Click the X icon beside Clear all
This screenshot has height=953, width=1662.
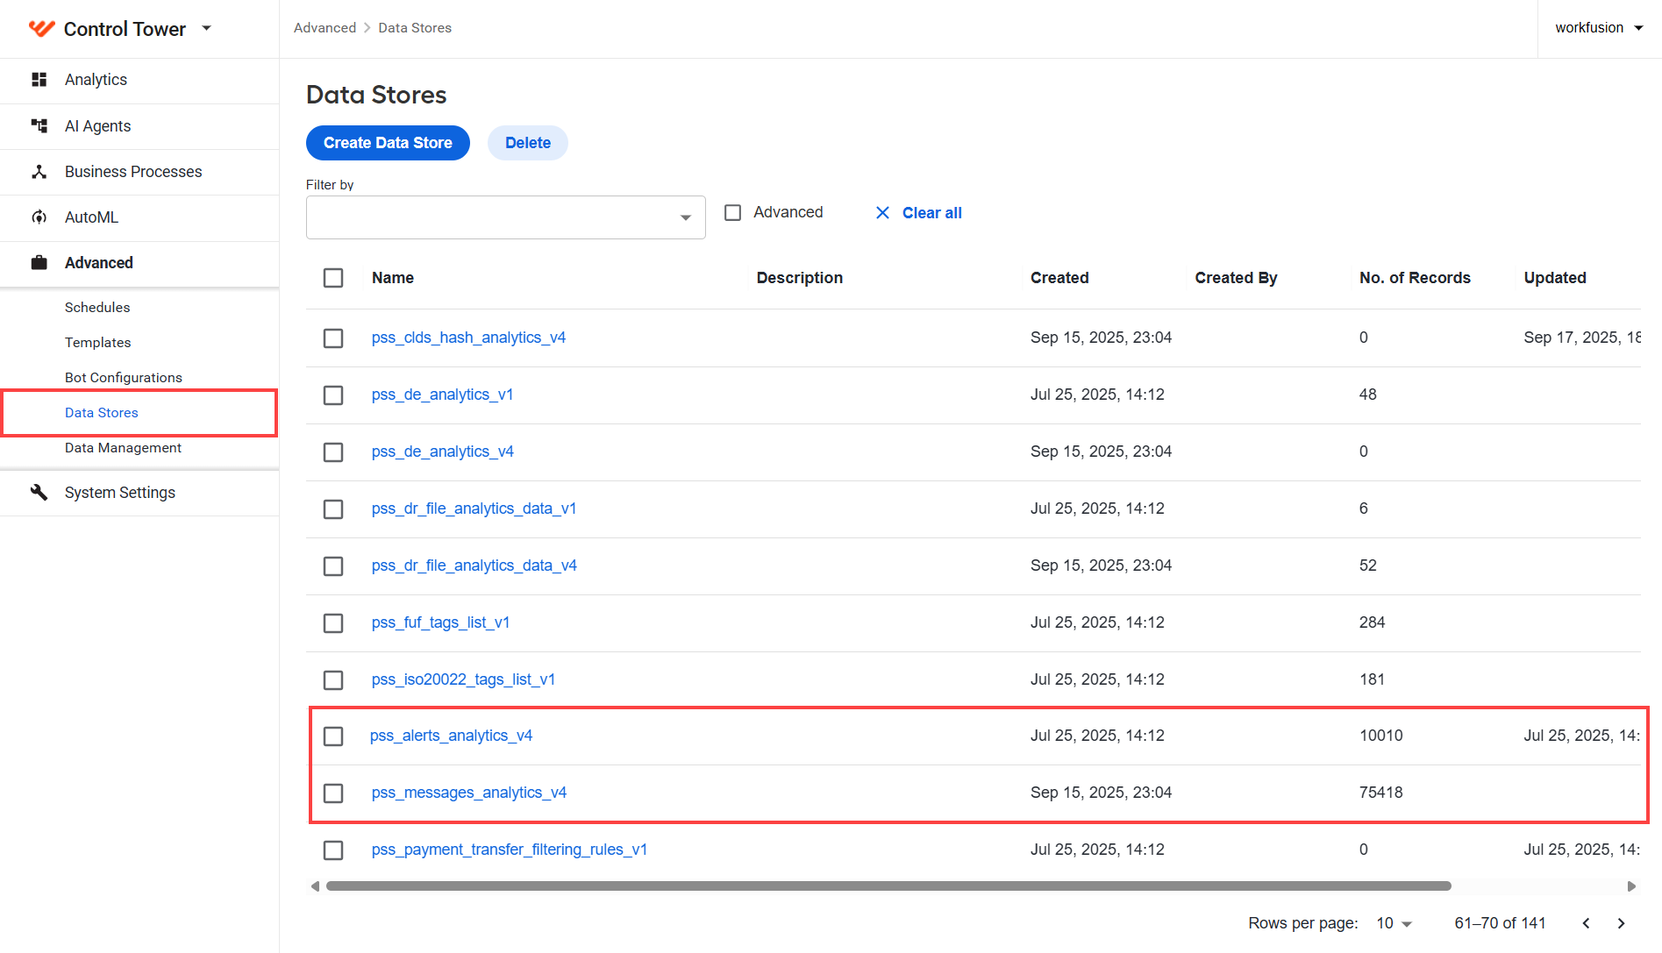[882, 213]
